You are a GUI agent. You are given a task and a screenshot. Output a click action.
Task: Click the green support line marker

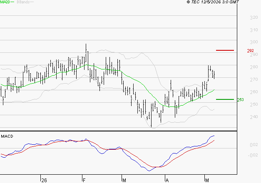(225, 99)
